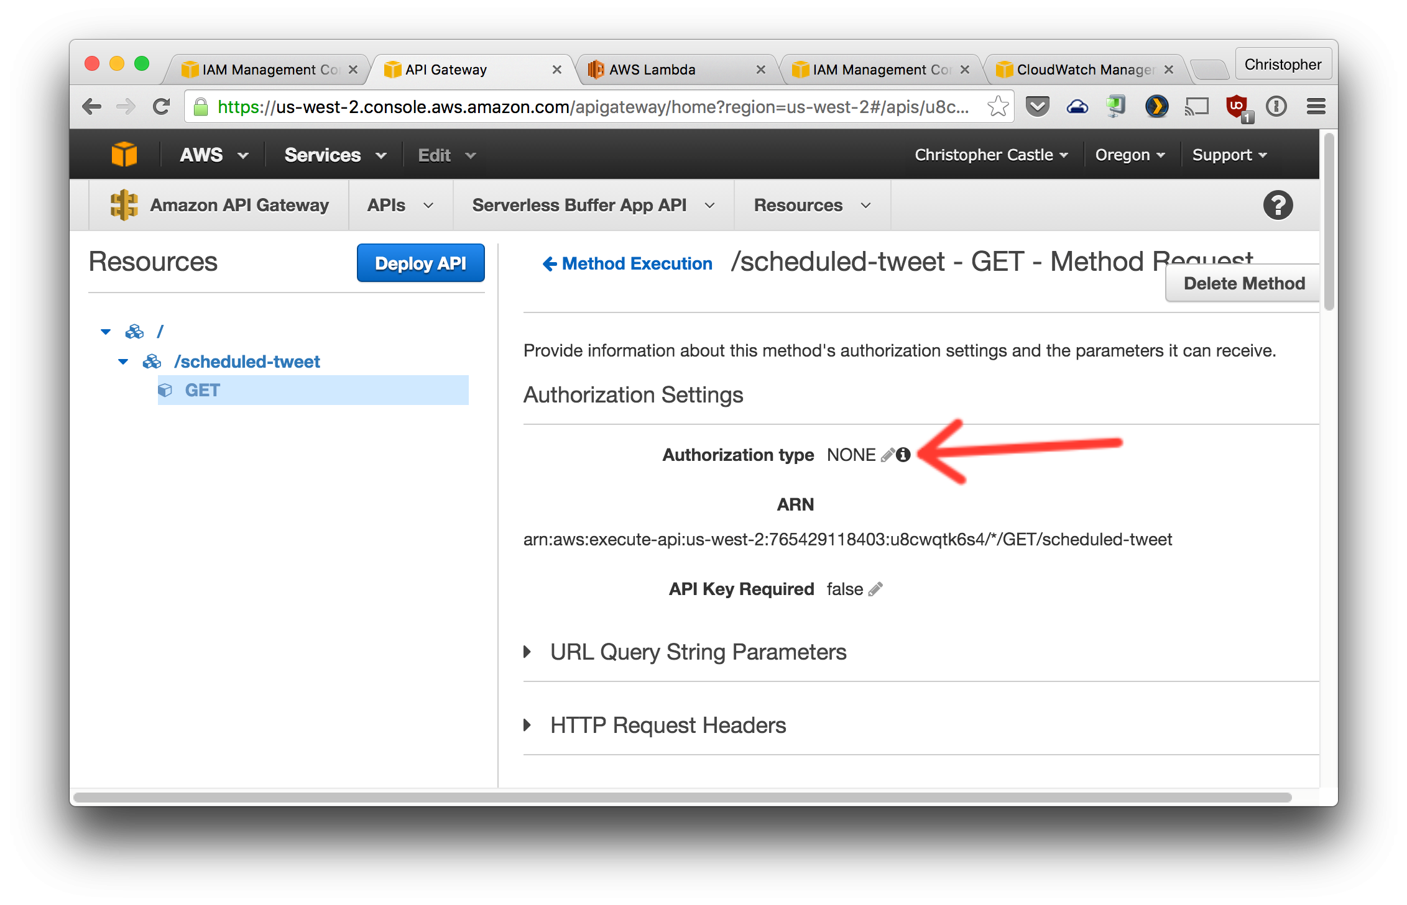This screenshot has width=1407, height=905.
Task: Click the info icon next to Authorization type
Action: 903,455
